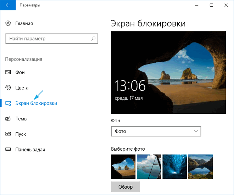This screenshot has height=195, width=234.
Task: Click the Темы brush icon
Action: click(x=8, y=119)
